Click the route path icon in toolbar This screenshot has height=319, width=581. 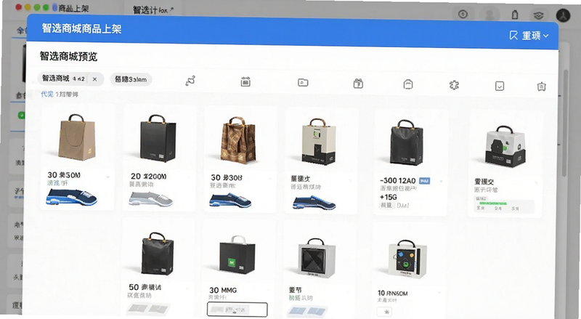point(190,81)
